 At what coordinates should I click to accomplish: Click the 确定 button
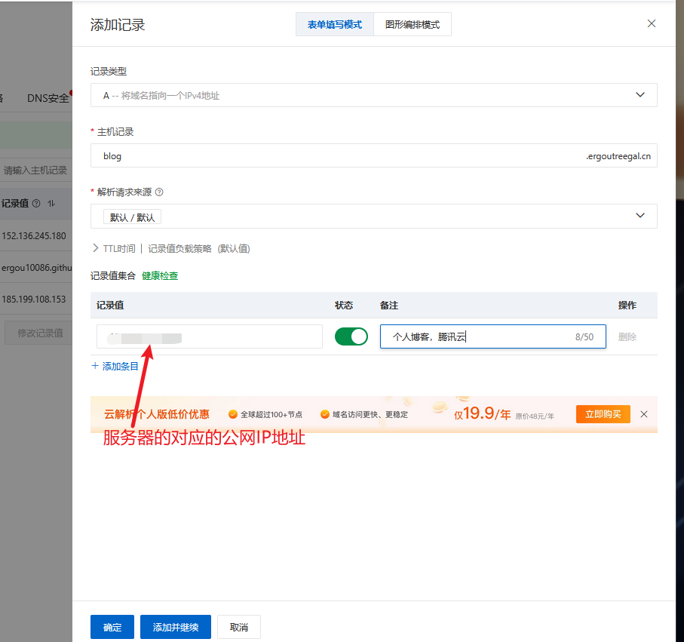[112, 627]
